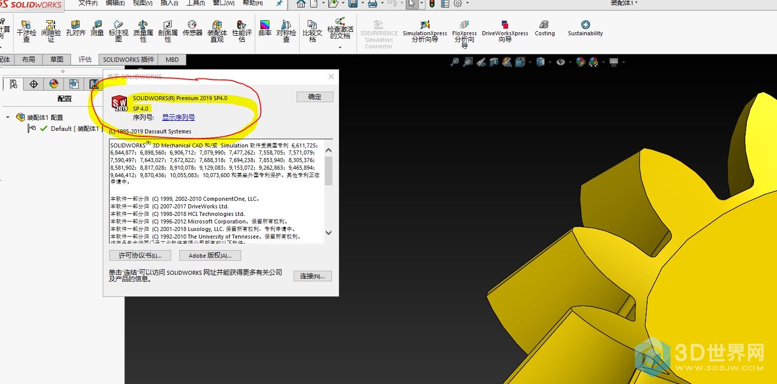Click Zoom to Area in view toolbar
Viewport: 777px width, 384px height.
click(468, 62)
